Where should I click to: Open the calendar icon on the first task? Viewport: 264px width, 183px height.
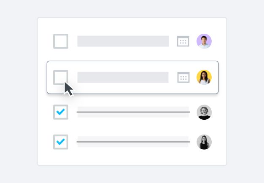[183, 41]
